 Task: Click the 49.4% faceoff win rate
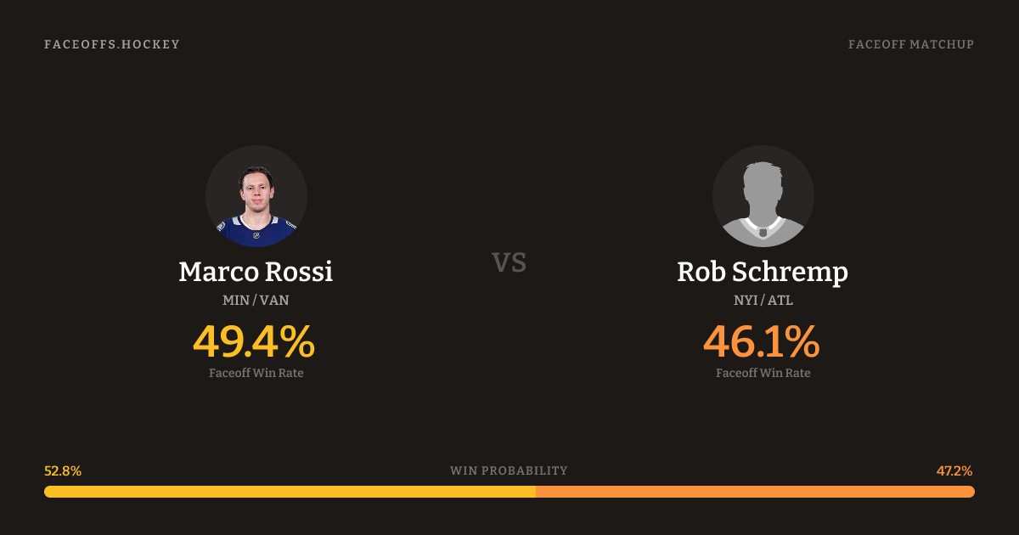pos(254,341)
